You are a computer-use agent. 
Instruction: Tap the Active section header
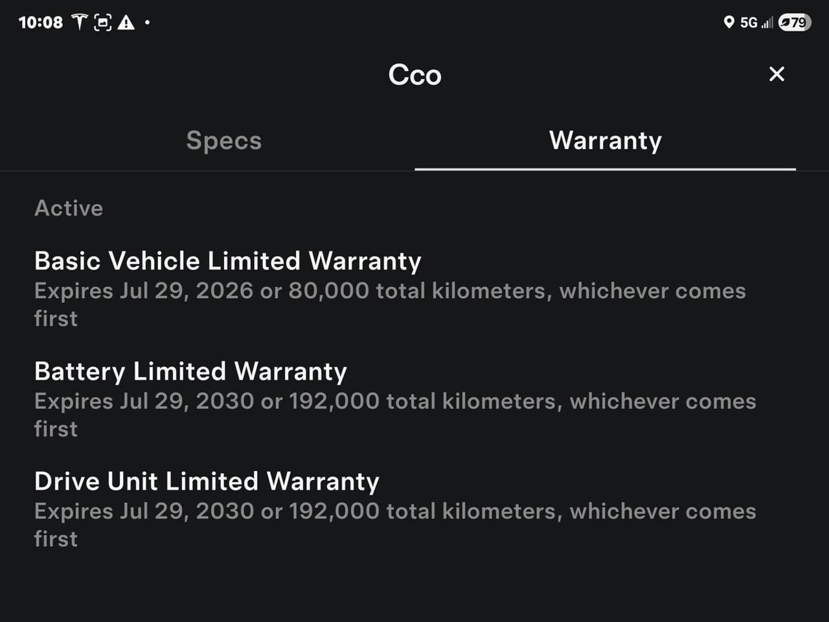pos(69,208)
